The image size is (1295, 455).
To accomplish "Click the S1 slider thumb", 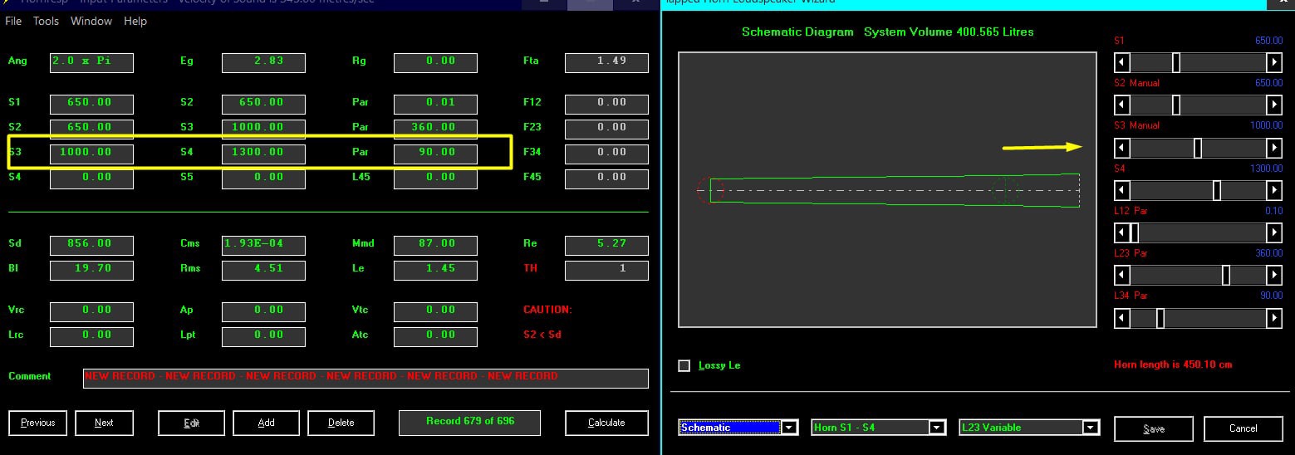I will tap(1176, 62).
